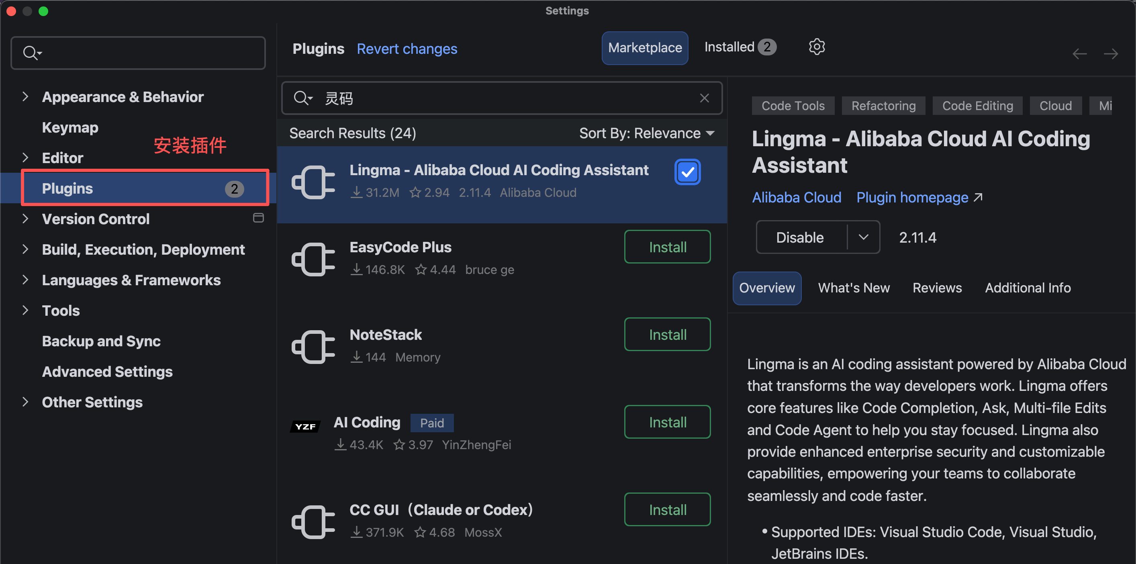Open the Additional Info tab

tap(1028, 288)
